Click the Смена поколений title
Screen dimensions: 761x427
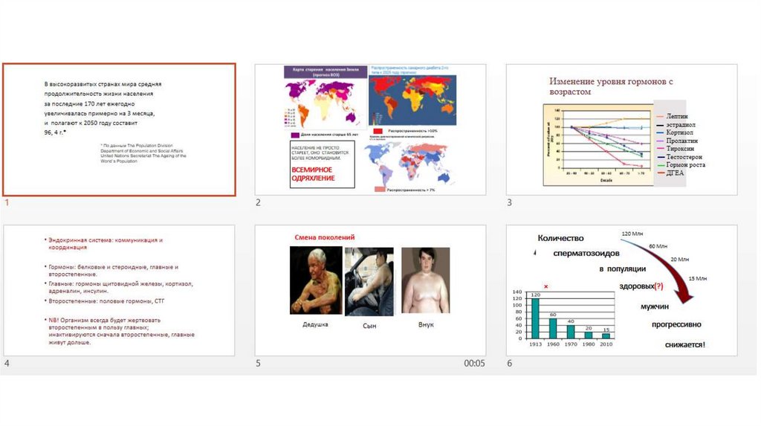pos(322,237)
